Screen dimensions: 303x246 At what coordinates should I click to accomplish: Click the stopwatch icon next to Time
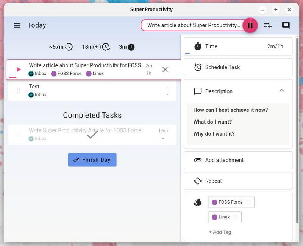[198, 46]
